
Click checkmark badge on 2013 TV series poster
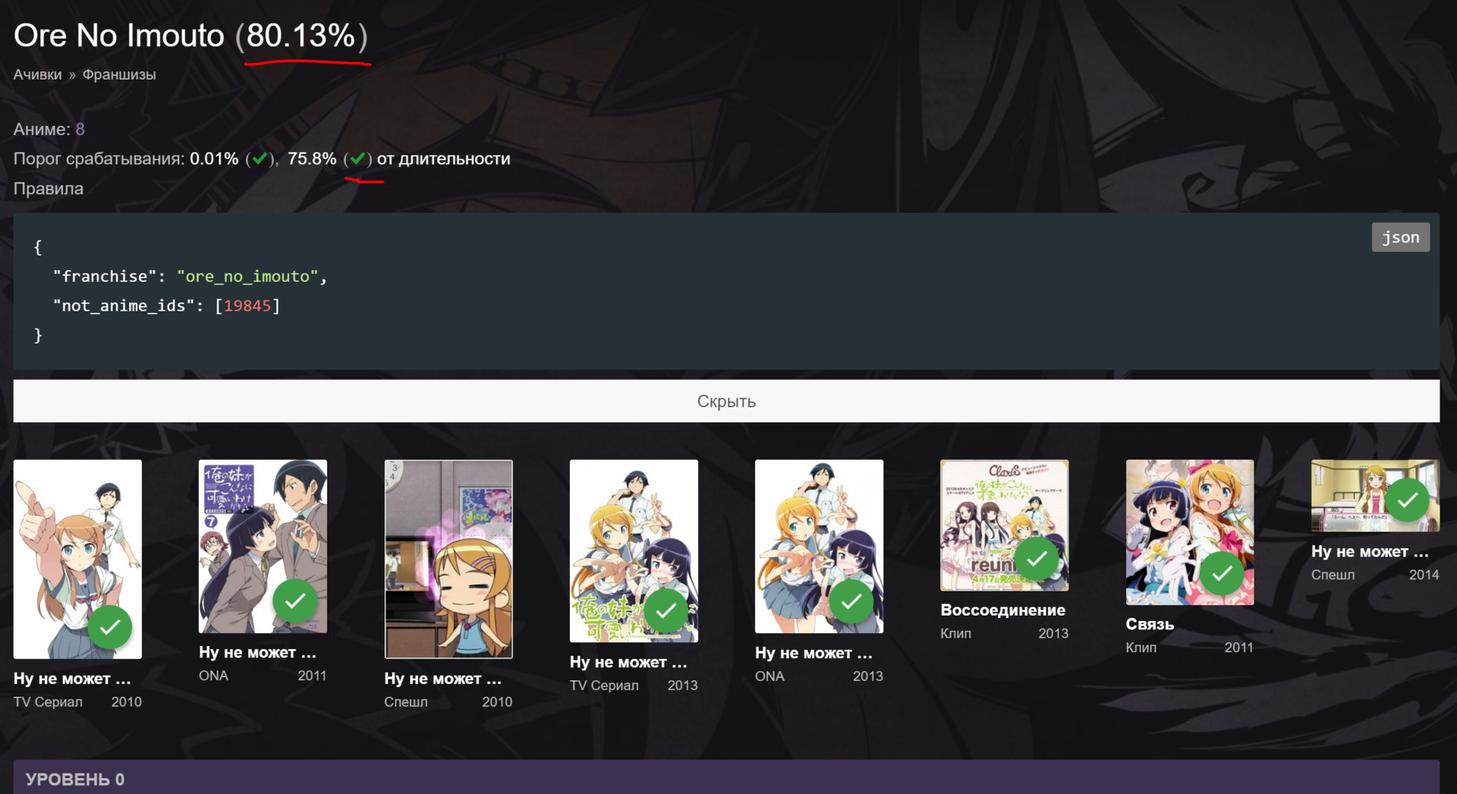click(666, 610)
